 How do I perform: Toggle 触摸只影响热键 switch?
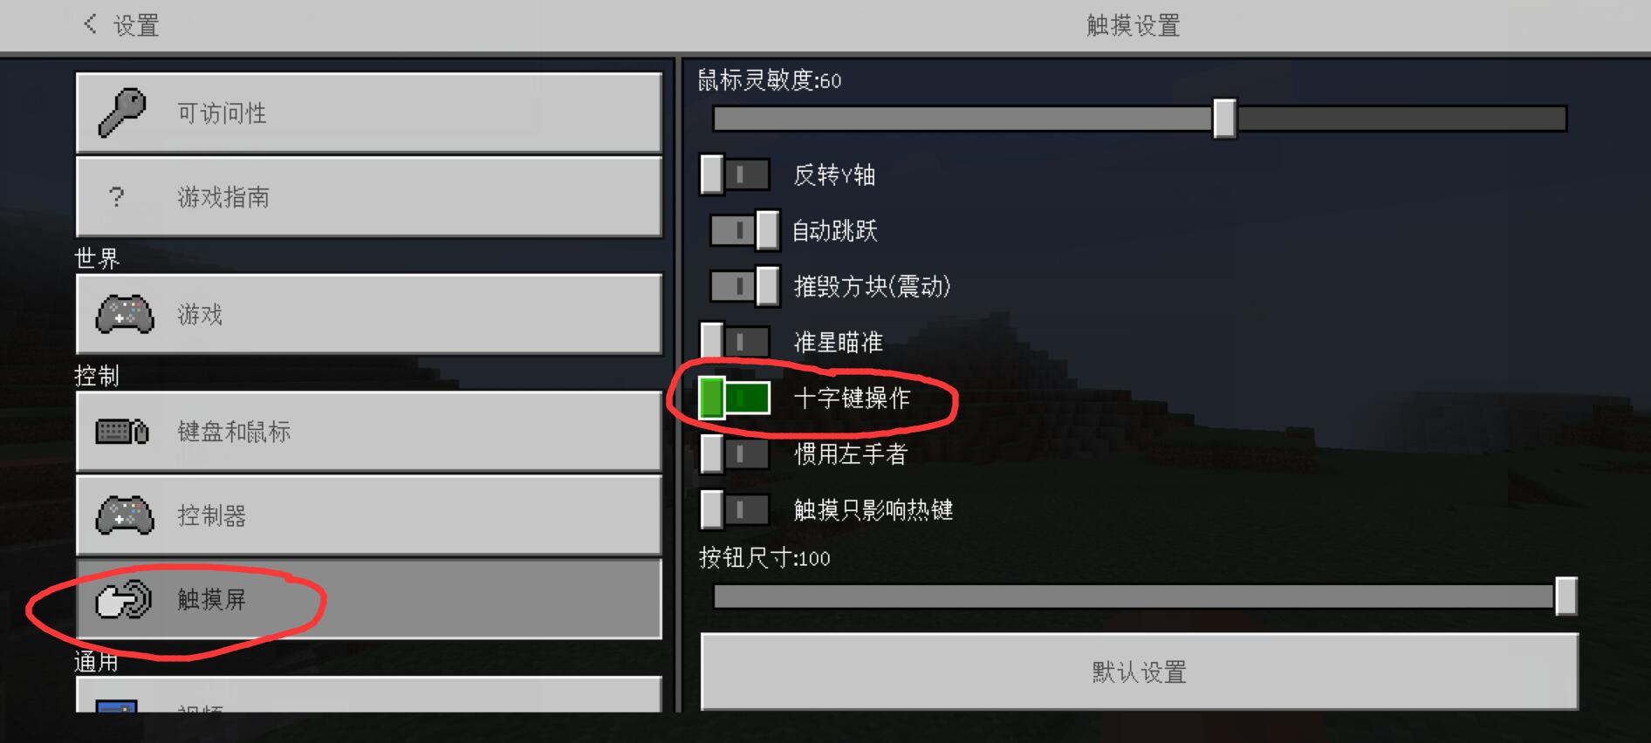pyautogui.click(x=735, y=510)
